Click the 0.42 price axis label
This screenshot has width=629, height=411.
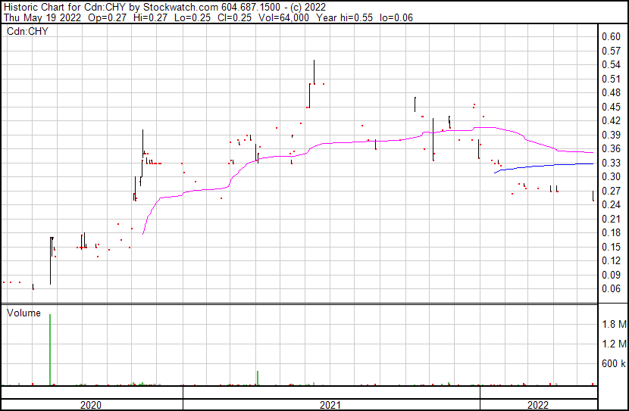pyautogui.click(x=611, y=120)
